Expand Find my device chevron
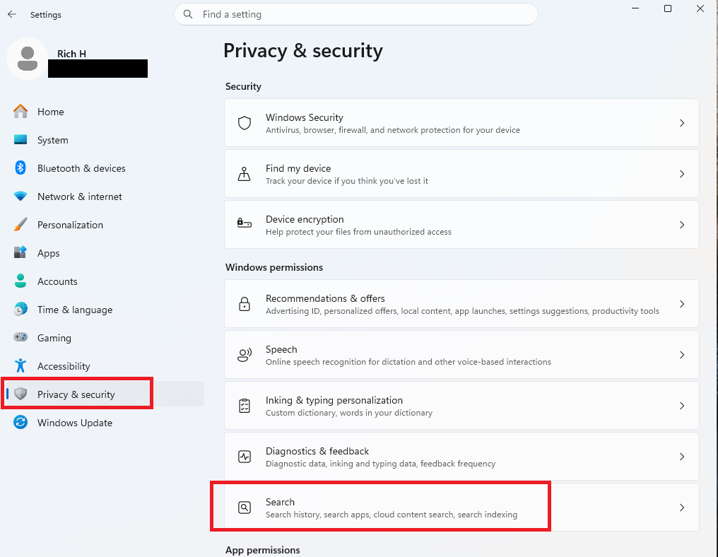Screen dimensions: 718x557 682,174
